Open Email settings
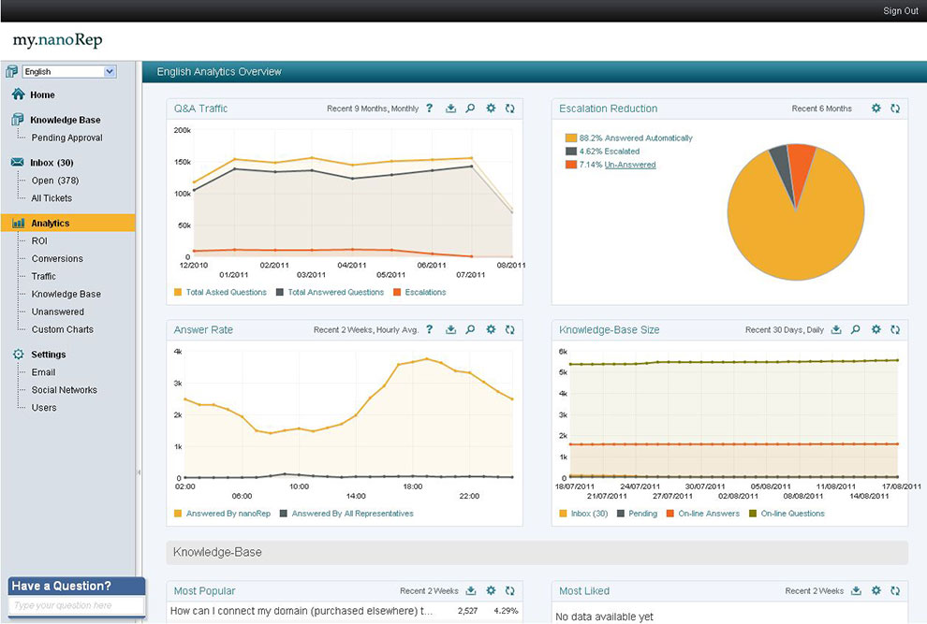 (43, 372)
